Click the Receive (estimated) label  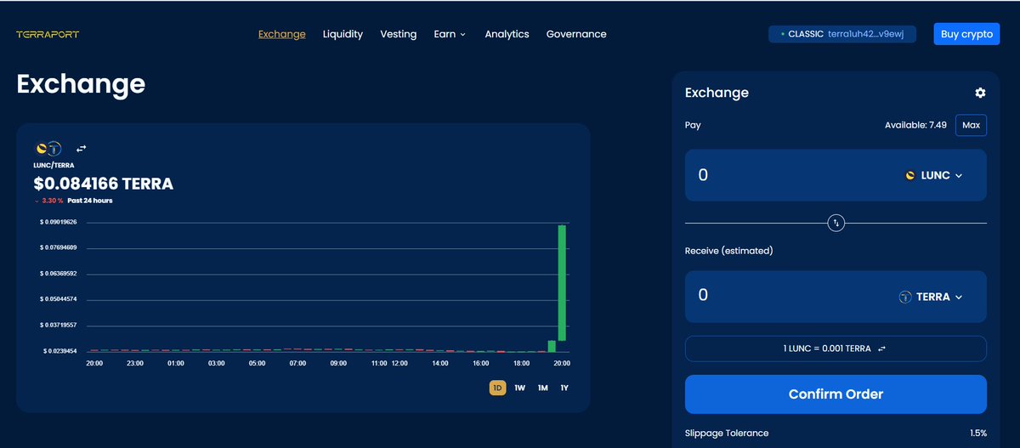728,251
